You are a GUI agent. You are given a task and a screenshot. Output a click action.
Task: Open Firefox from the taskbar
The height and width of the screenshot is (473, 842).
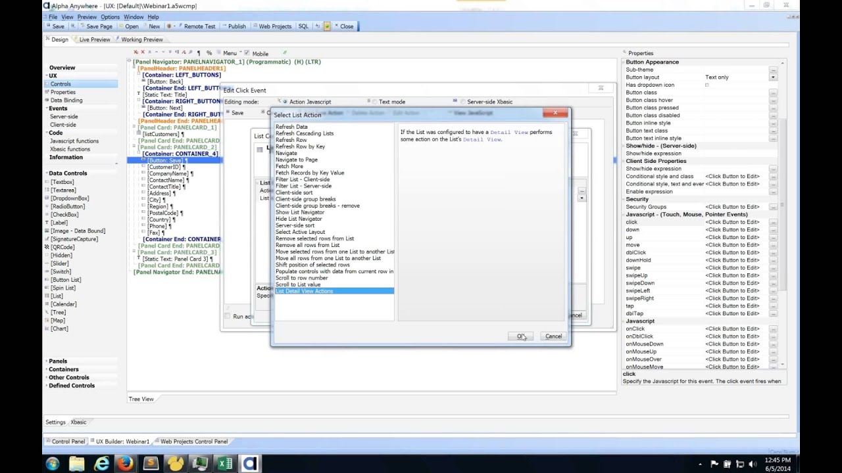[126, 464]
